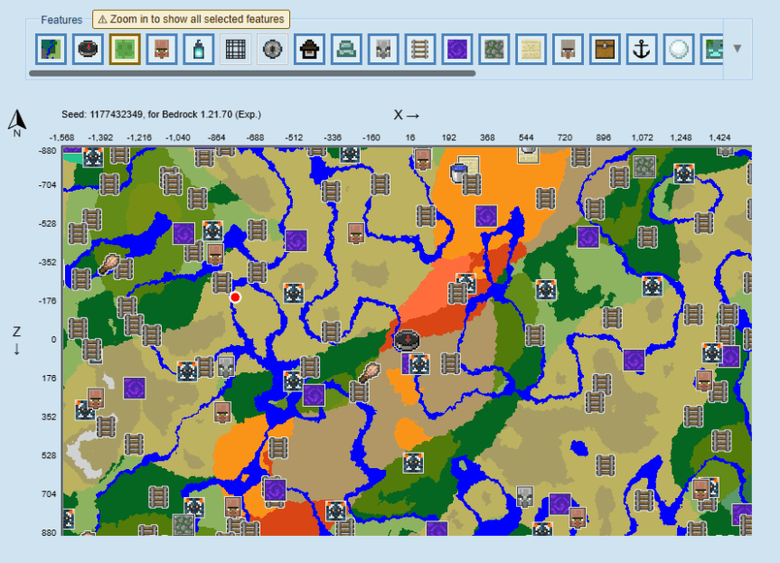Viewport: 780px width, 563px height.
Task: Select the Biomes feature icon
Action: [50, 49]
